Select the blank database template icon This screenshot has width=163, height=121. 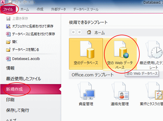[86, 54]
